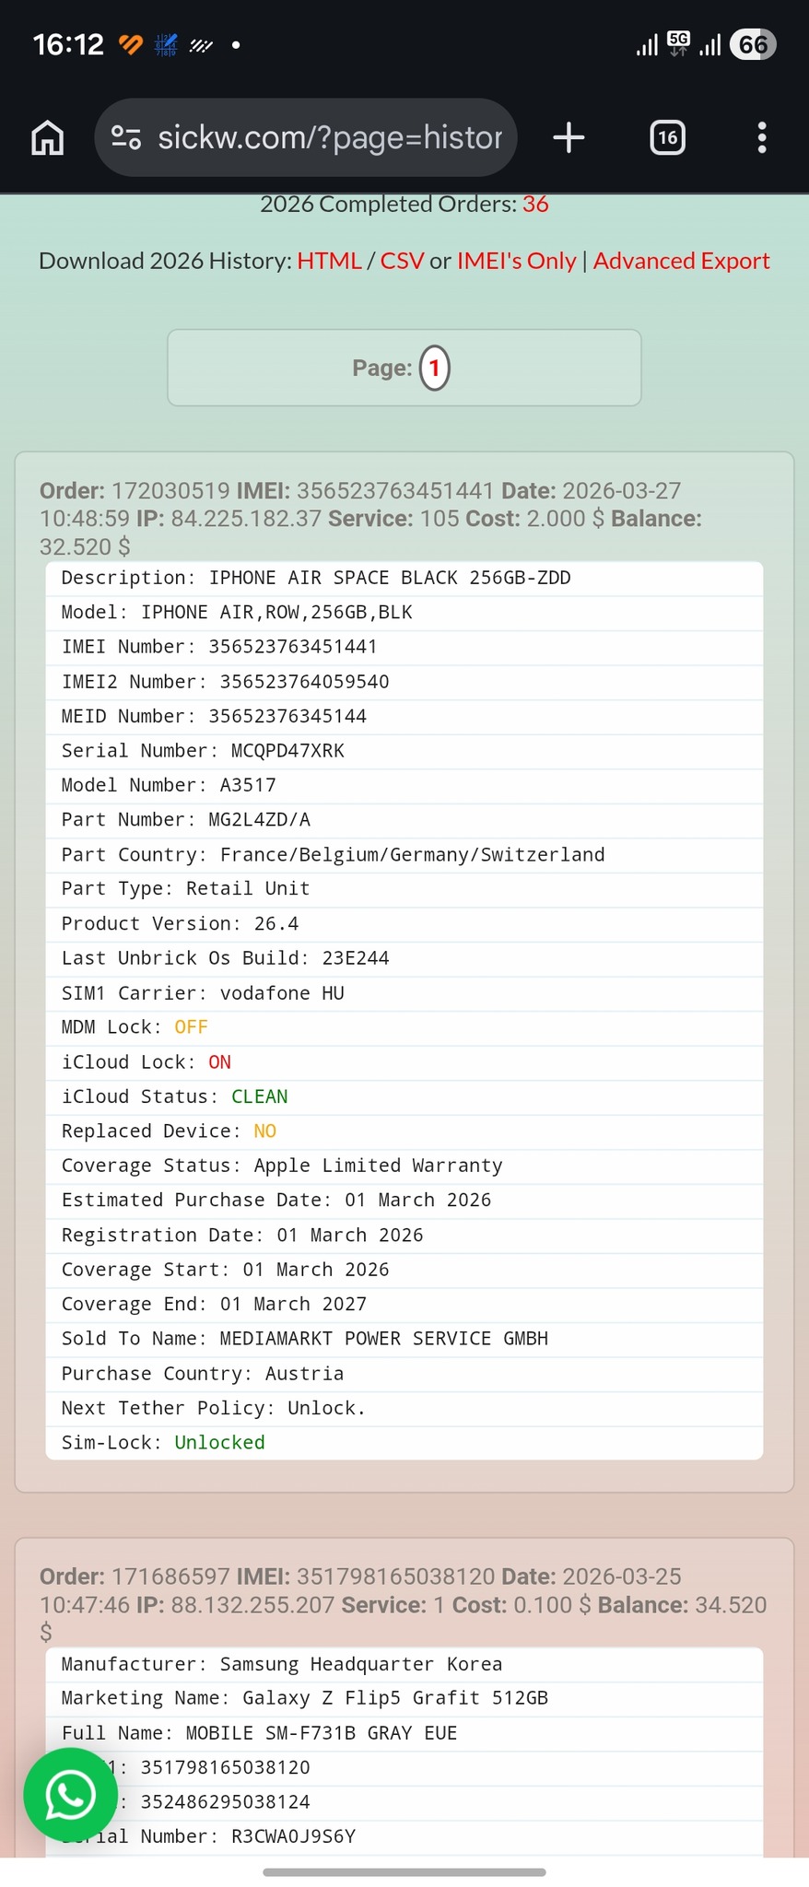Select Samsung serial R3CWA0J9S6Y row
Screen dimensions: 809x1887
tap(404, 1836)
